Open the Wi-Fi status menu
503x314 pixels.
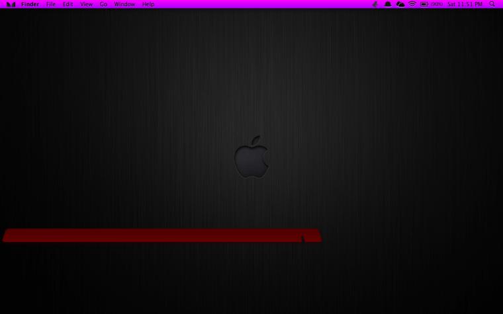pos(412,4)
